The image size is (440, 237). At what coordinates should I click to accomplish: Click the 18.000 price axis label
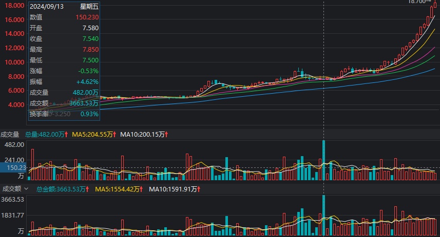14,5
